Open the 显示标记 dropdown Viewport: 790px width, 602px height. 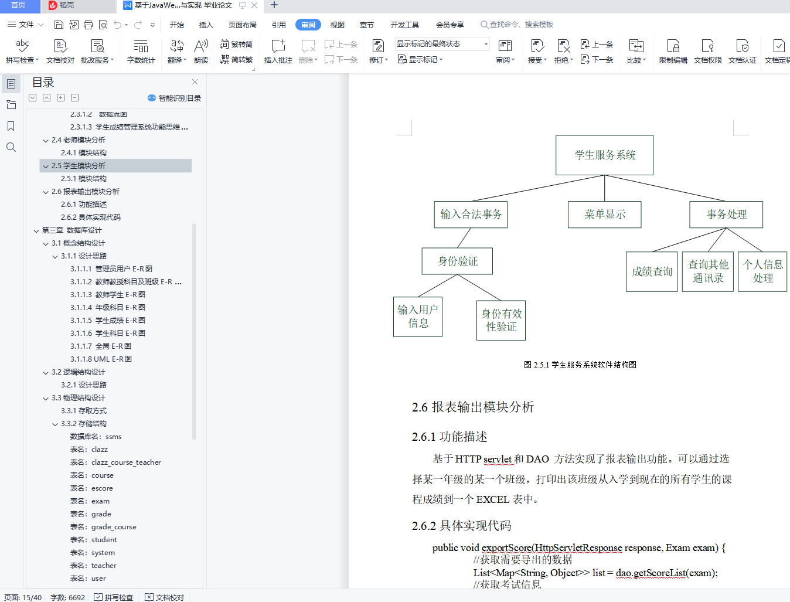(x=420, y=59)
